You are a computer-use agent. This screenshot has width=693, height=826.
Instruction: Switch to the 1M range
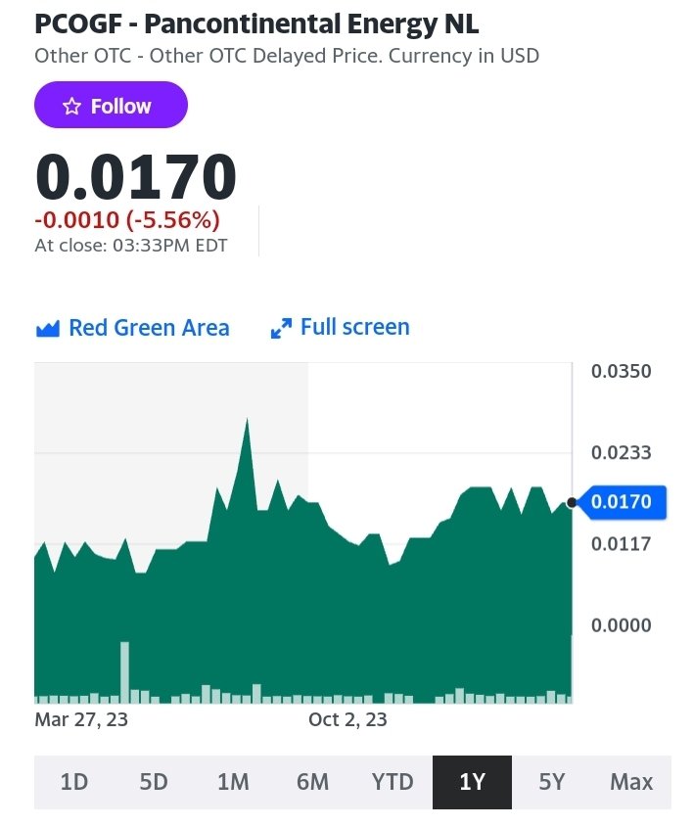(233, 782)
